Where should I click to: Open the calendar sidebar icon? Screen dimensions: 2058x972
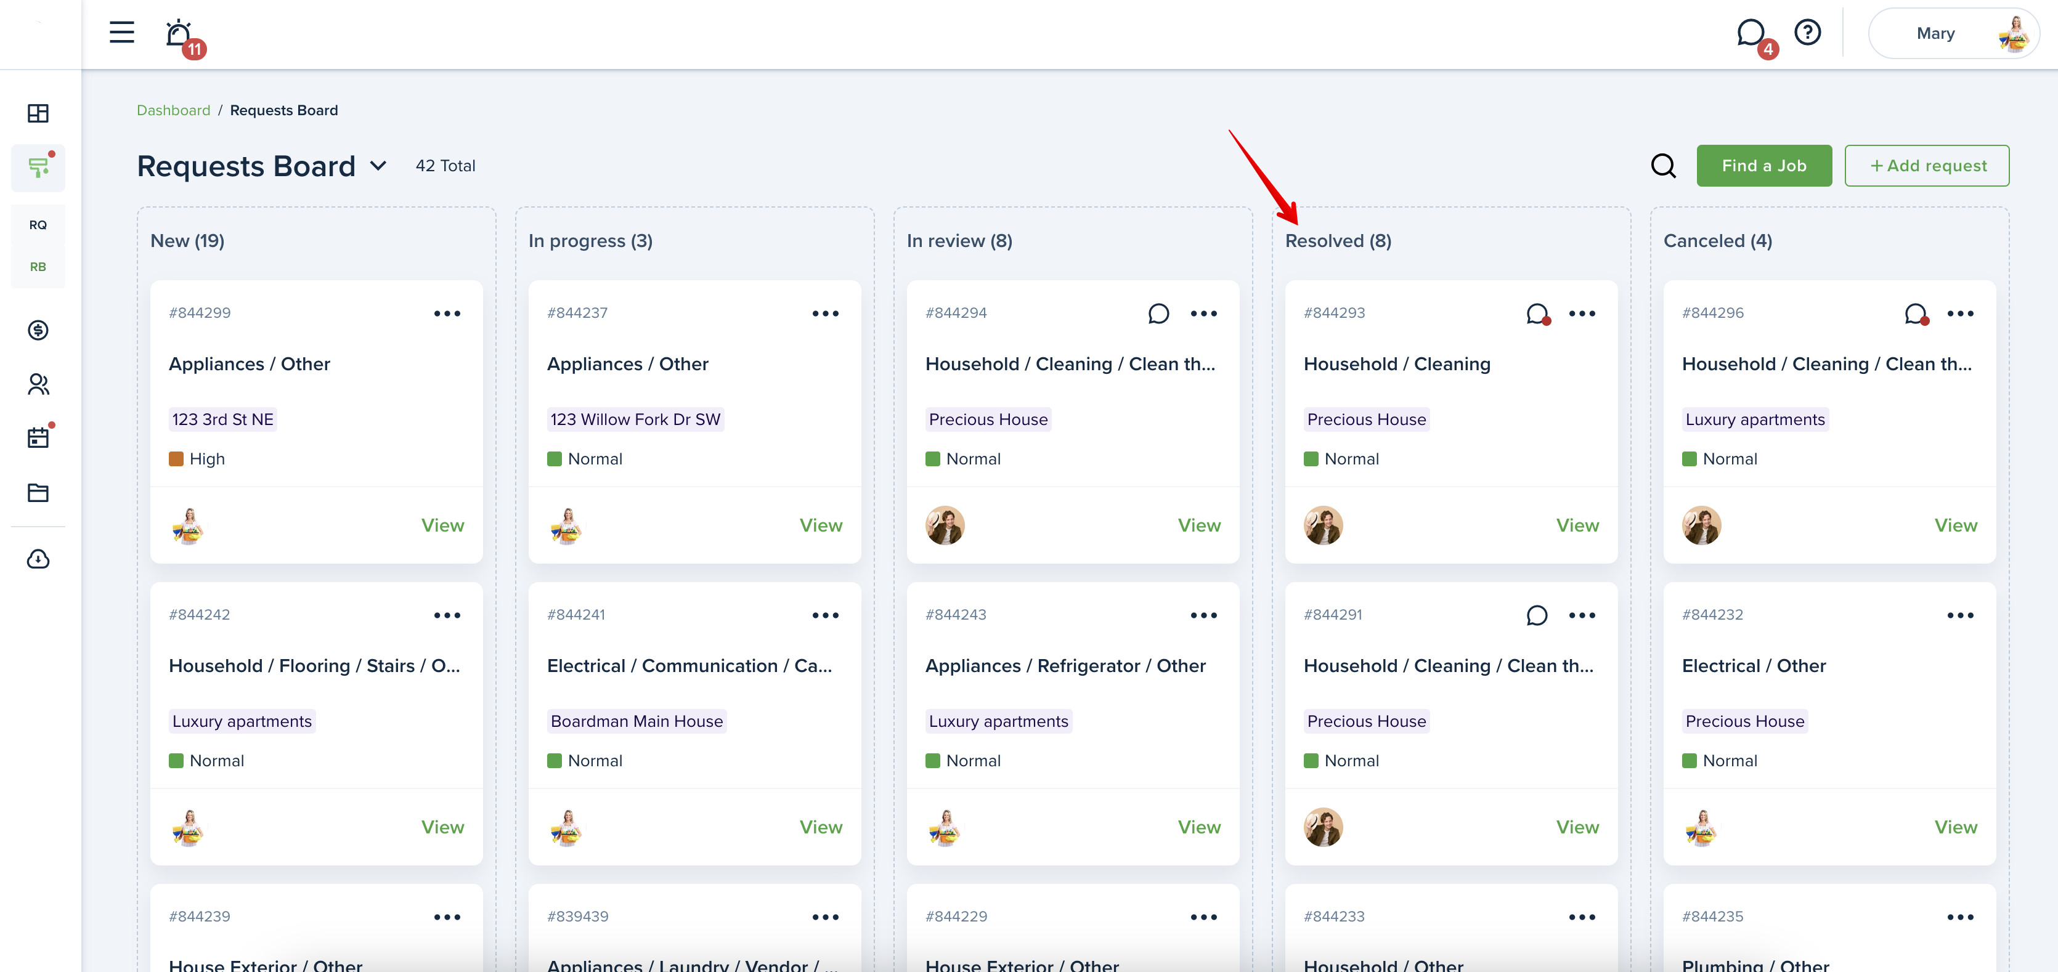click(38, 438)
